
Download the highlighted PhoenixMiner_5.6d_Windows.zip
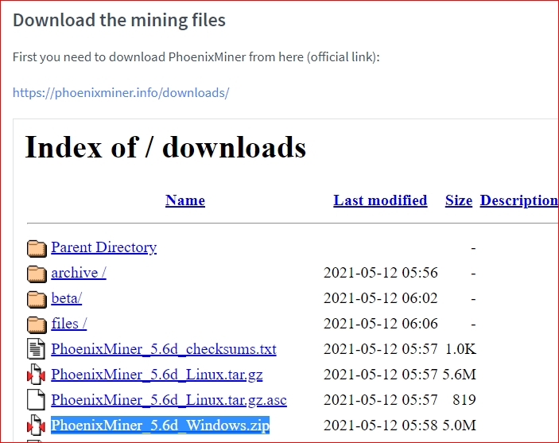(x=160, y=426)
